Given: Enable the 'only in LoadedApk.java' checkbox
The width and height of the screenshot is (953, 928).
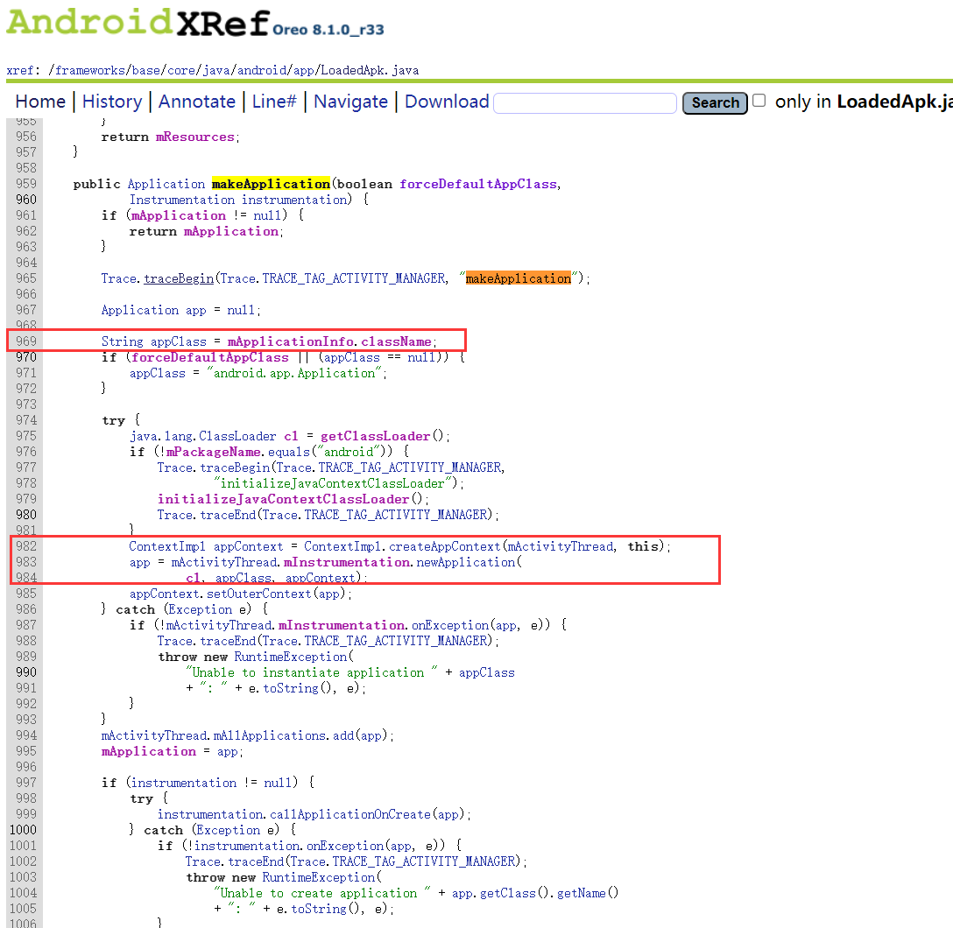Looking at the screenshot, I should (759, 101).
